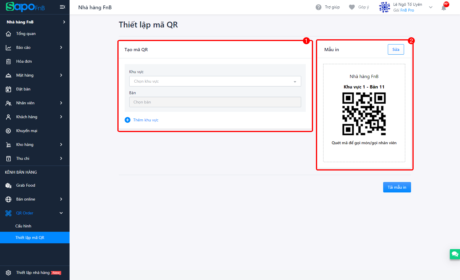Expand the Nhà hàng FnB store switcher

[64, 22]
